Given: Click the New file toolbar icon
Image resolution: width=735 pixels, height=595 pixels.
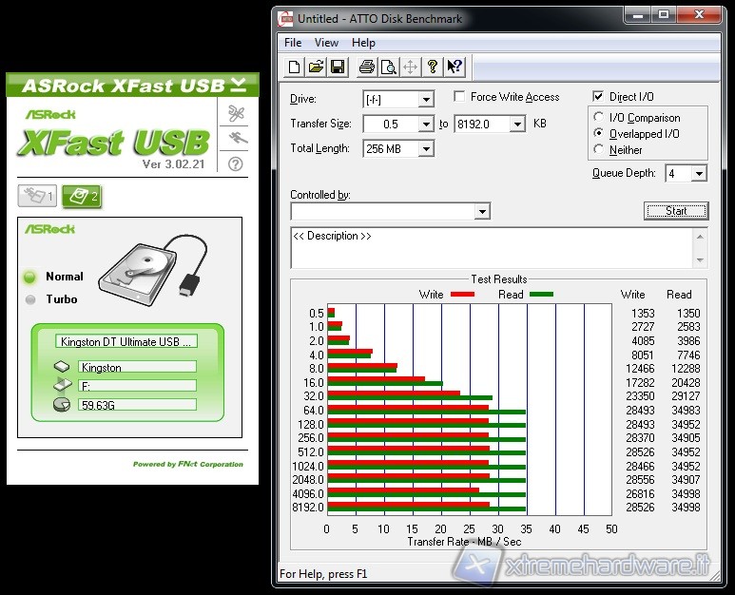Looking at the screenshot, I should (295, 67).
